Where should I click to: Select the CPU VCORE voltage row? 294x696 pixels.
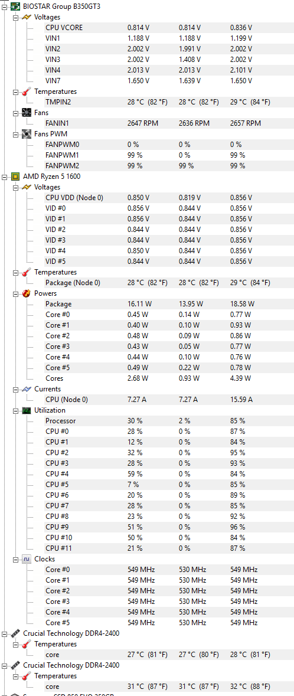coord(169,28)
